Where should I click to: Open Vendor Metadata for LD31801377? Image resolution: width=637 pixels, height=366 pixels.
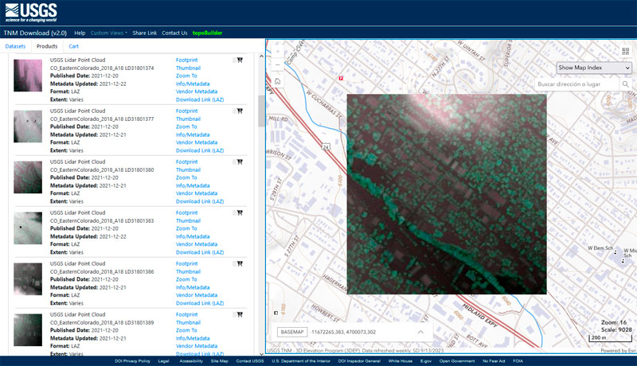[197, 142]
